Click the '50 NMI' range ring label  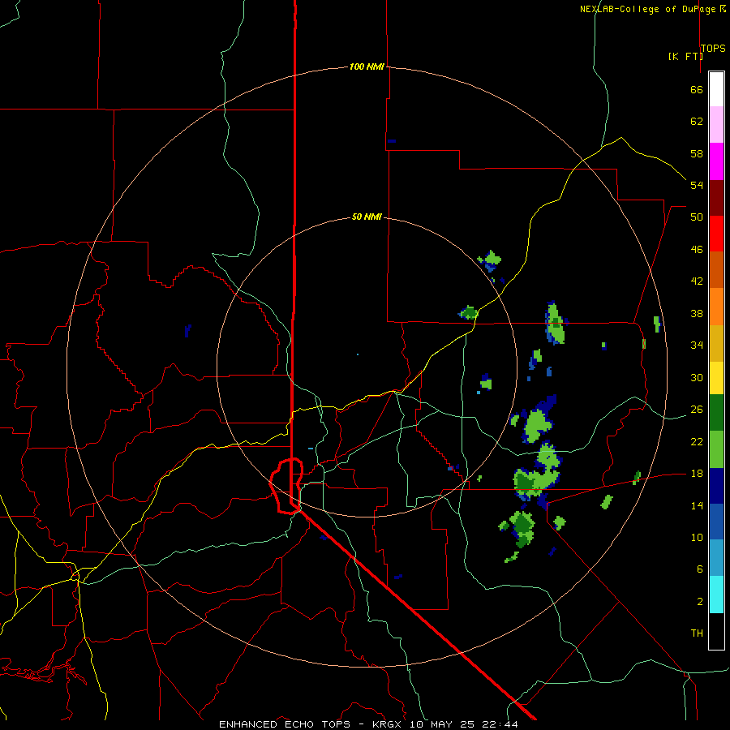point(367,217)
